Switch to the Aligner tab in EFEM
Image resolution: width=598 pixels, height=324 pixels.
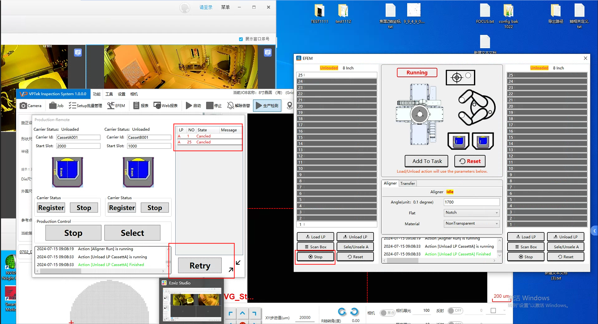[390, 183]
